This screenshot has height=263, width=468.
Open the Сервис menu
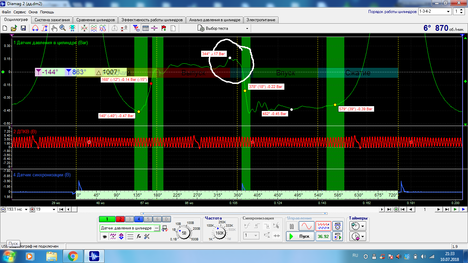click(20, 12)
